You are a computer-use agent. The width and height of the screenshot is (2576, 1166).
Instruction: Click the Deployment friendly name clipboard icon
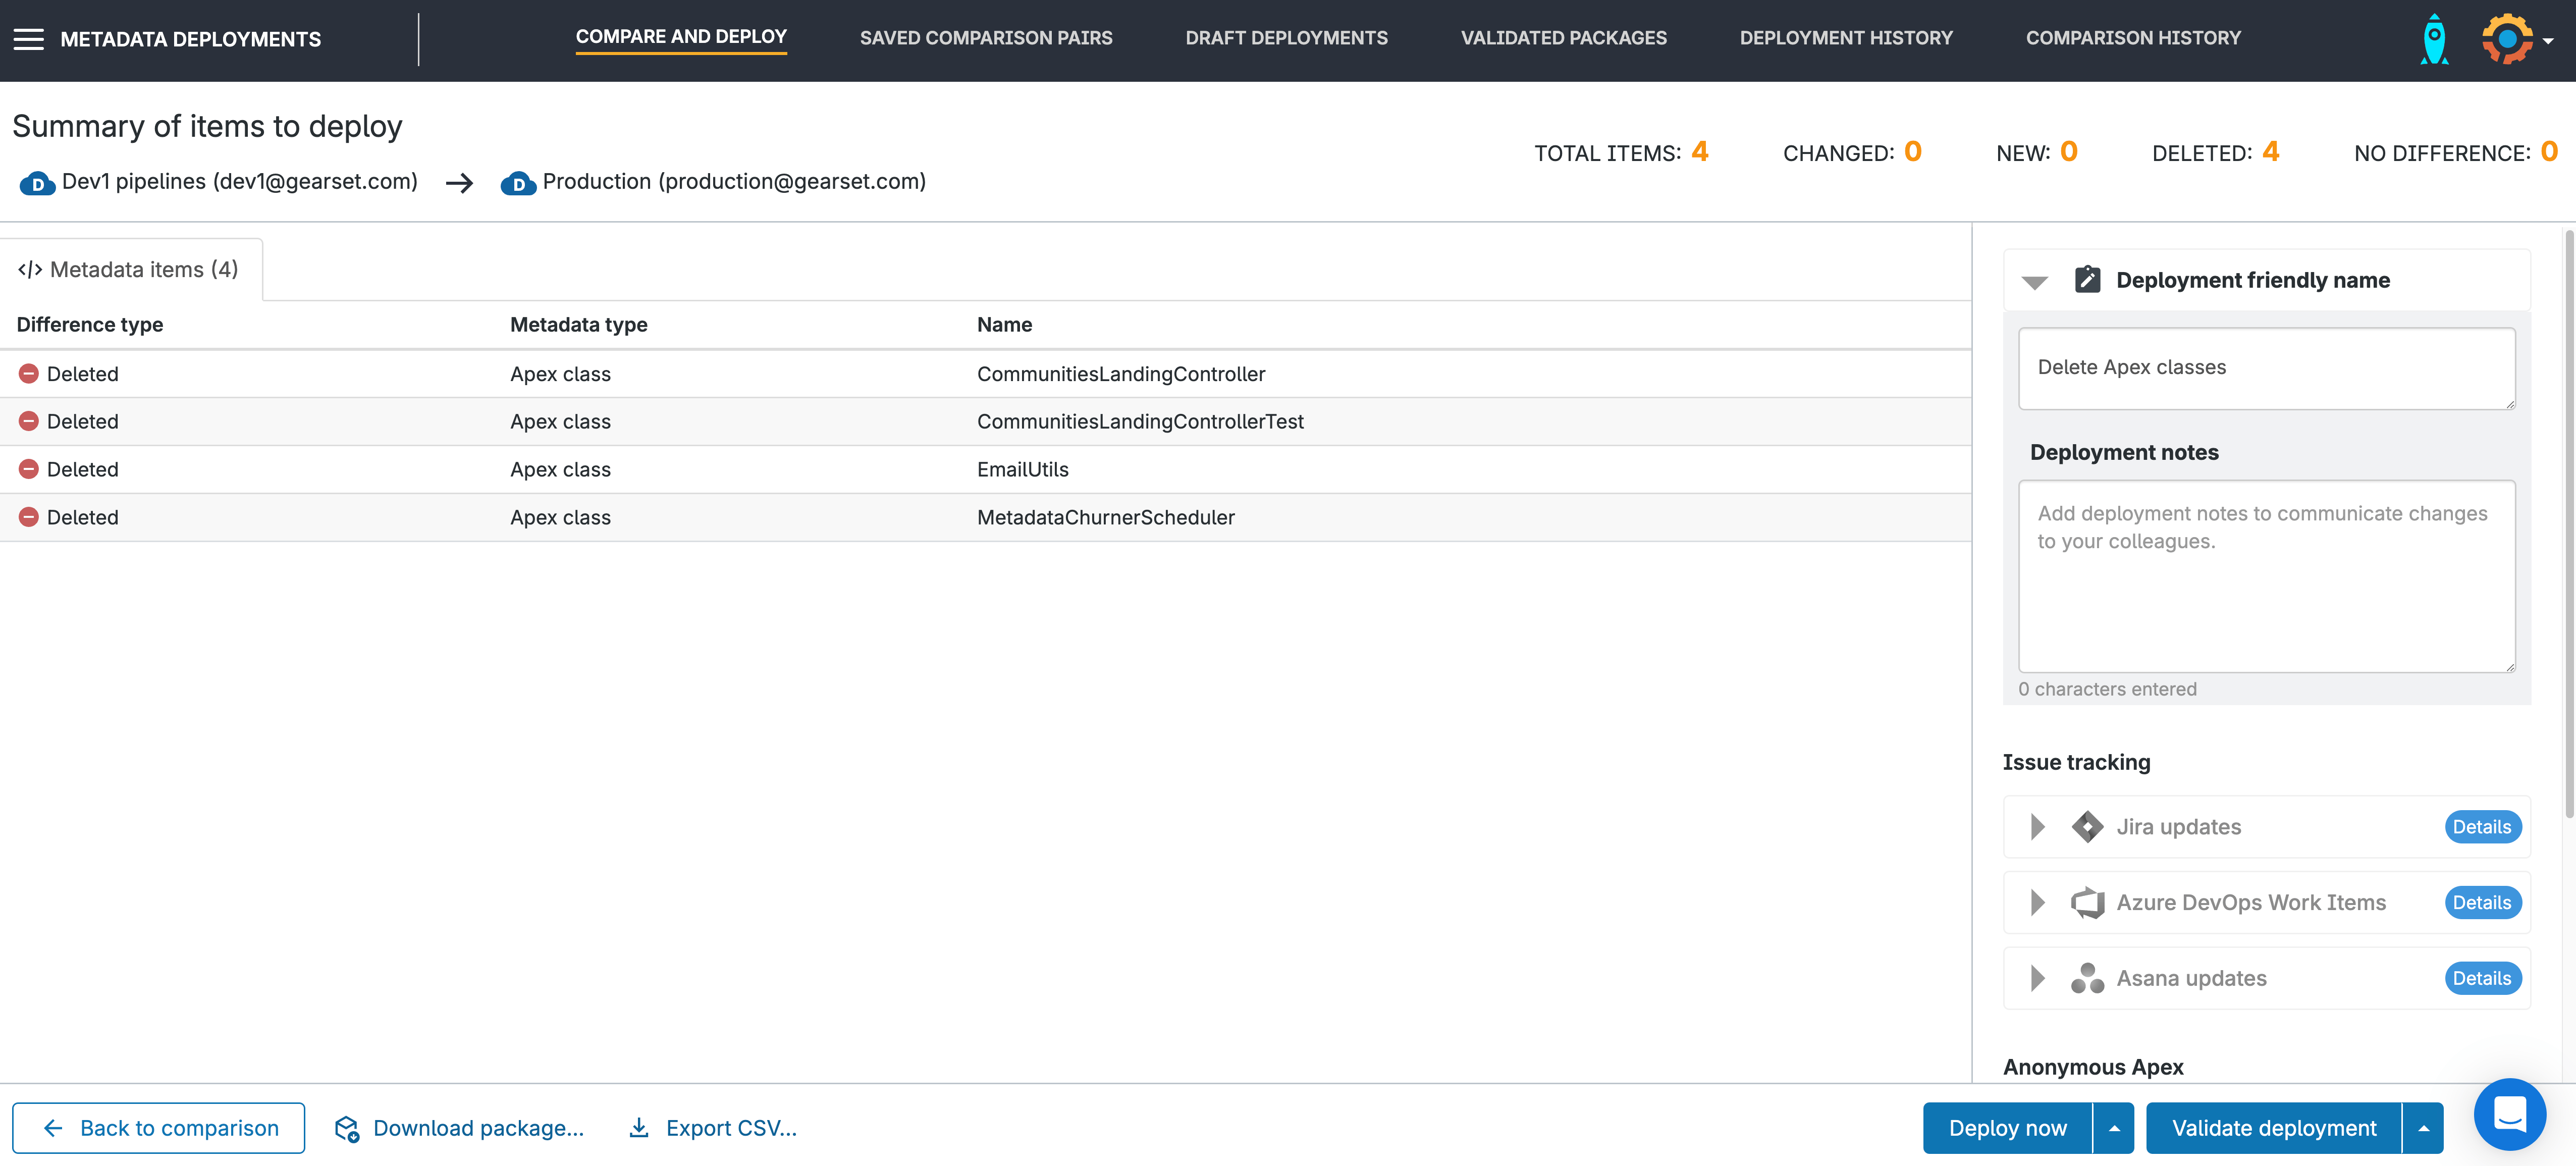click(2087, 280)
